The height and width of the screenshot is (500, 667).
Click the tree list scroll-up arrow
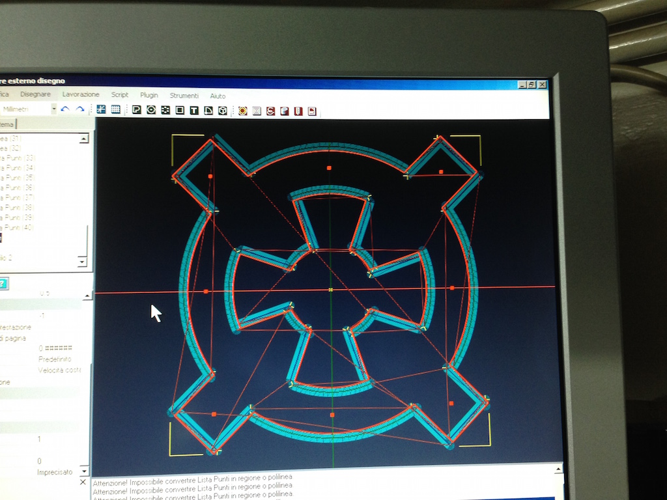tap(84, 138)
